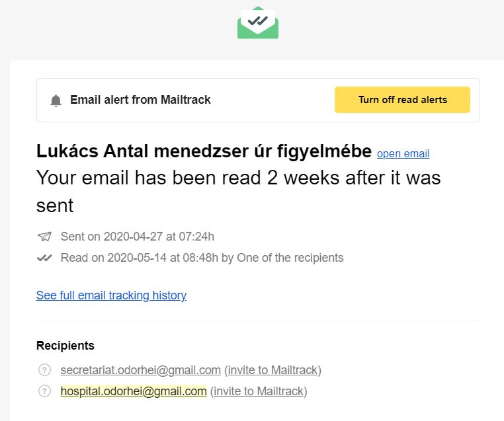This screenshot has width=504, height=421.
Task: Click the bell alert icon
Action: click(x=56, y=100)
